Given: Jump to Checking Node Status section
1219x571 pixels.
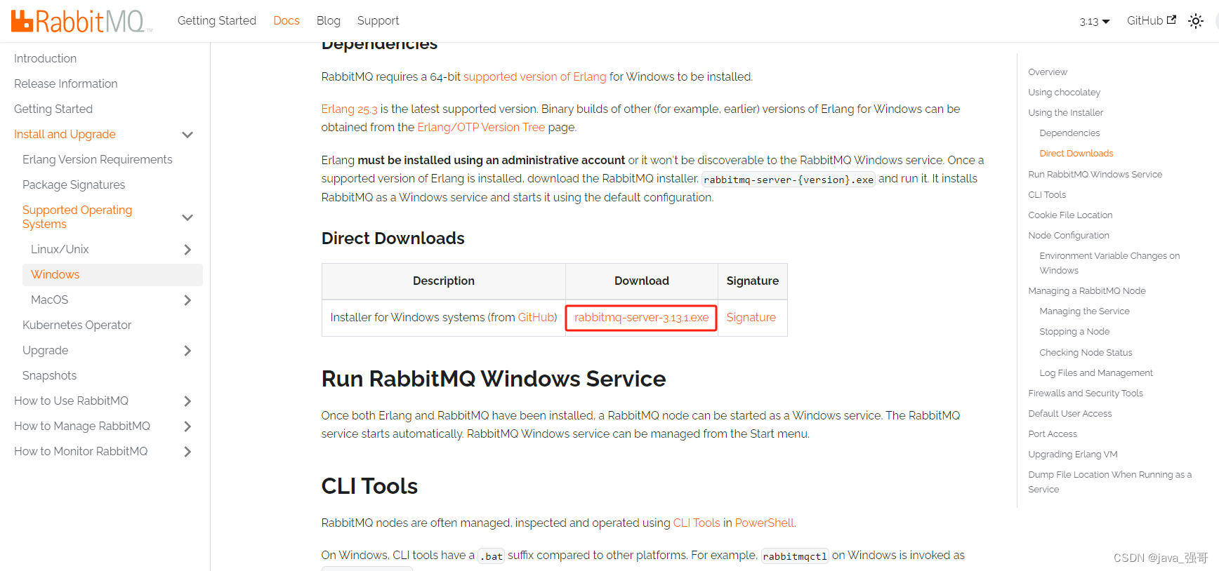Looking at the screenshot, I should tap(1086, 352).
